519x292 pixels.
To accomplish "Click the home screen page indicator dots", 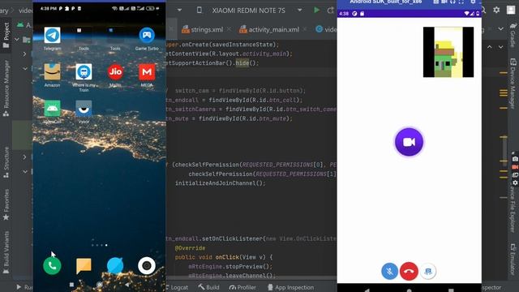I will tap(99, 245).
